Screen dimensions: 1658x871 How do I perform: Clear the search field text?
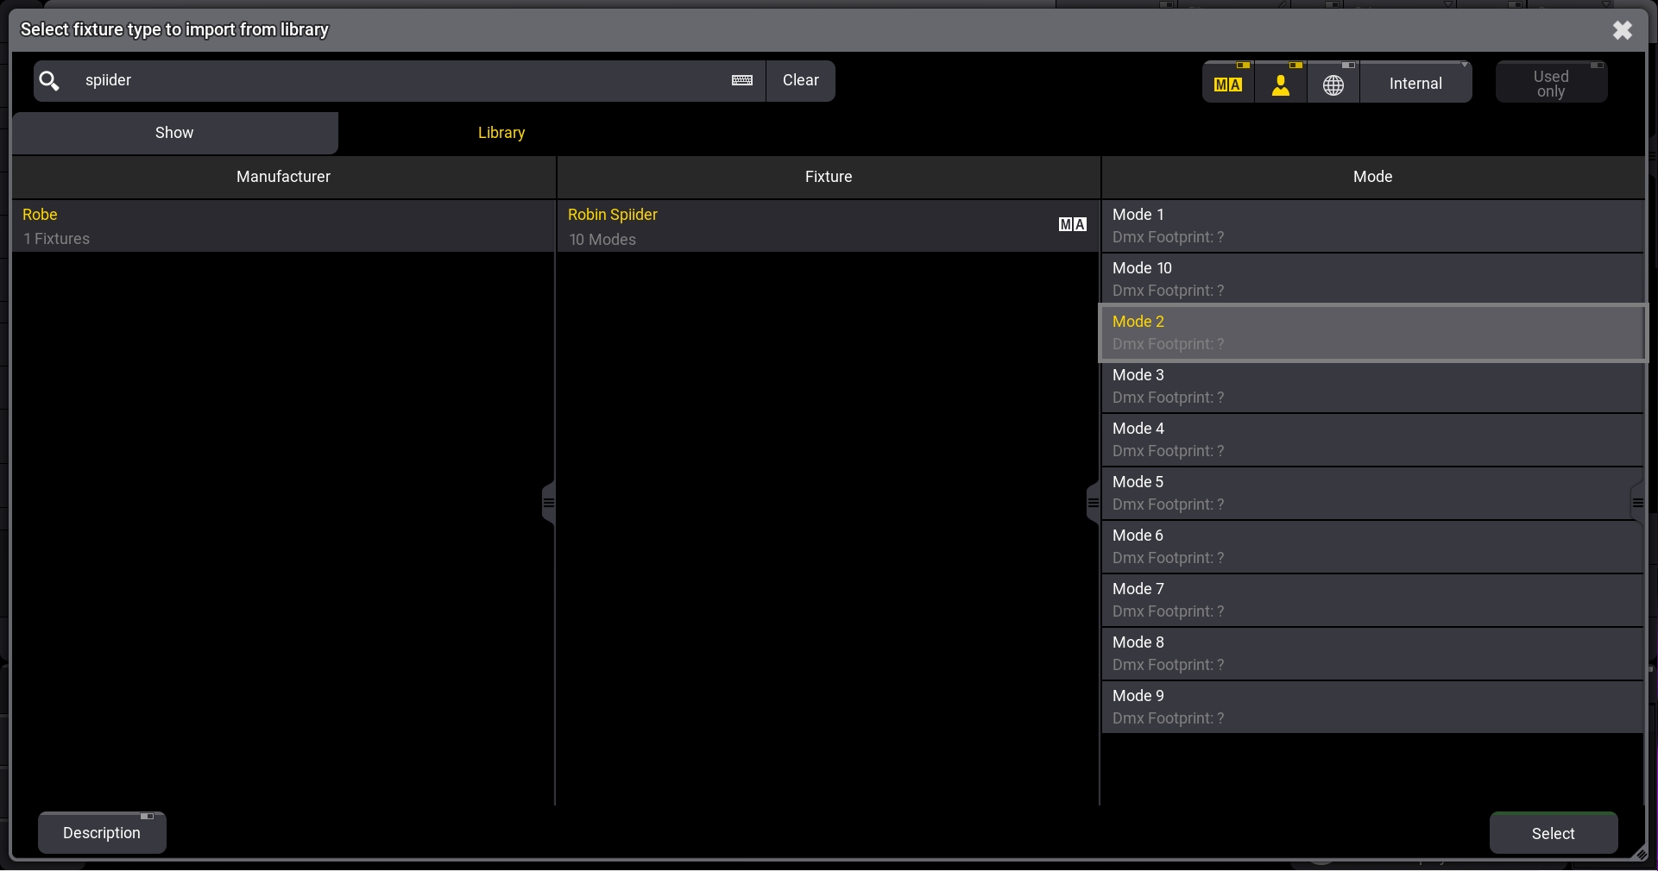(x=800, y=80)
